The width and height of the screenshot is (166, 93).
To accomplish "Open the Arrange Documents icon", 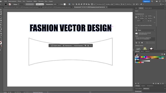I will click(157, 1).
